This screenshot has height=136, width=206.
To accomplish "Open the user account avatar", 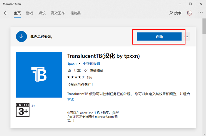I will coord(190,13).
